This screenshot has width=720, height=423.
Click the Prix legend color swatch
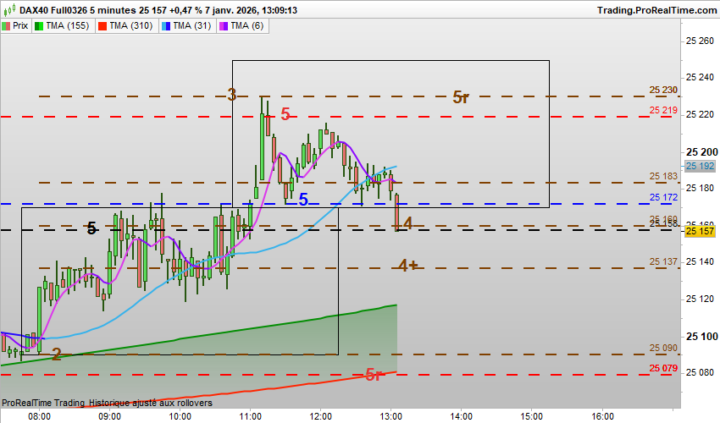click(6, 26)
